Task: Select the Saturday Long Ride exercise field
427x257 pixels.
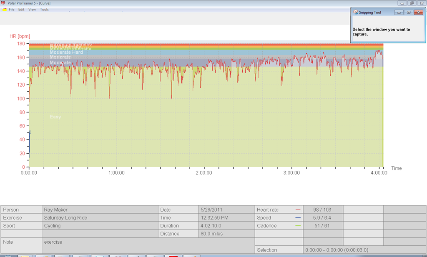Action: point(100,217)
